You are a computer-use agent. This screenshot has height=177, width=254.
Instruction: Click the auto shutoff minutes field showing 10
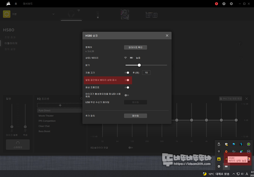(146, 73)
